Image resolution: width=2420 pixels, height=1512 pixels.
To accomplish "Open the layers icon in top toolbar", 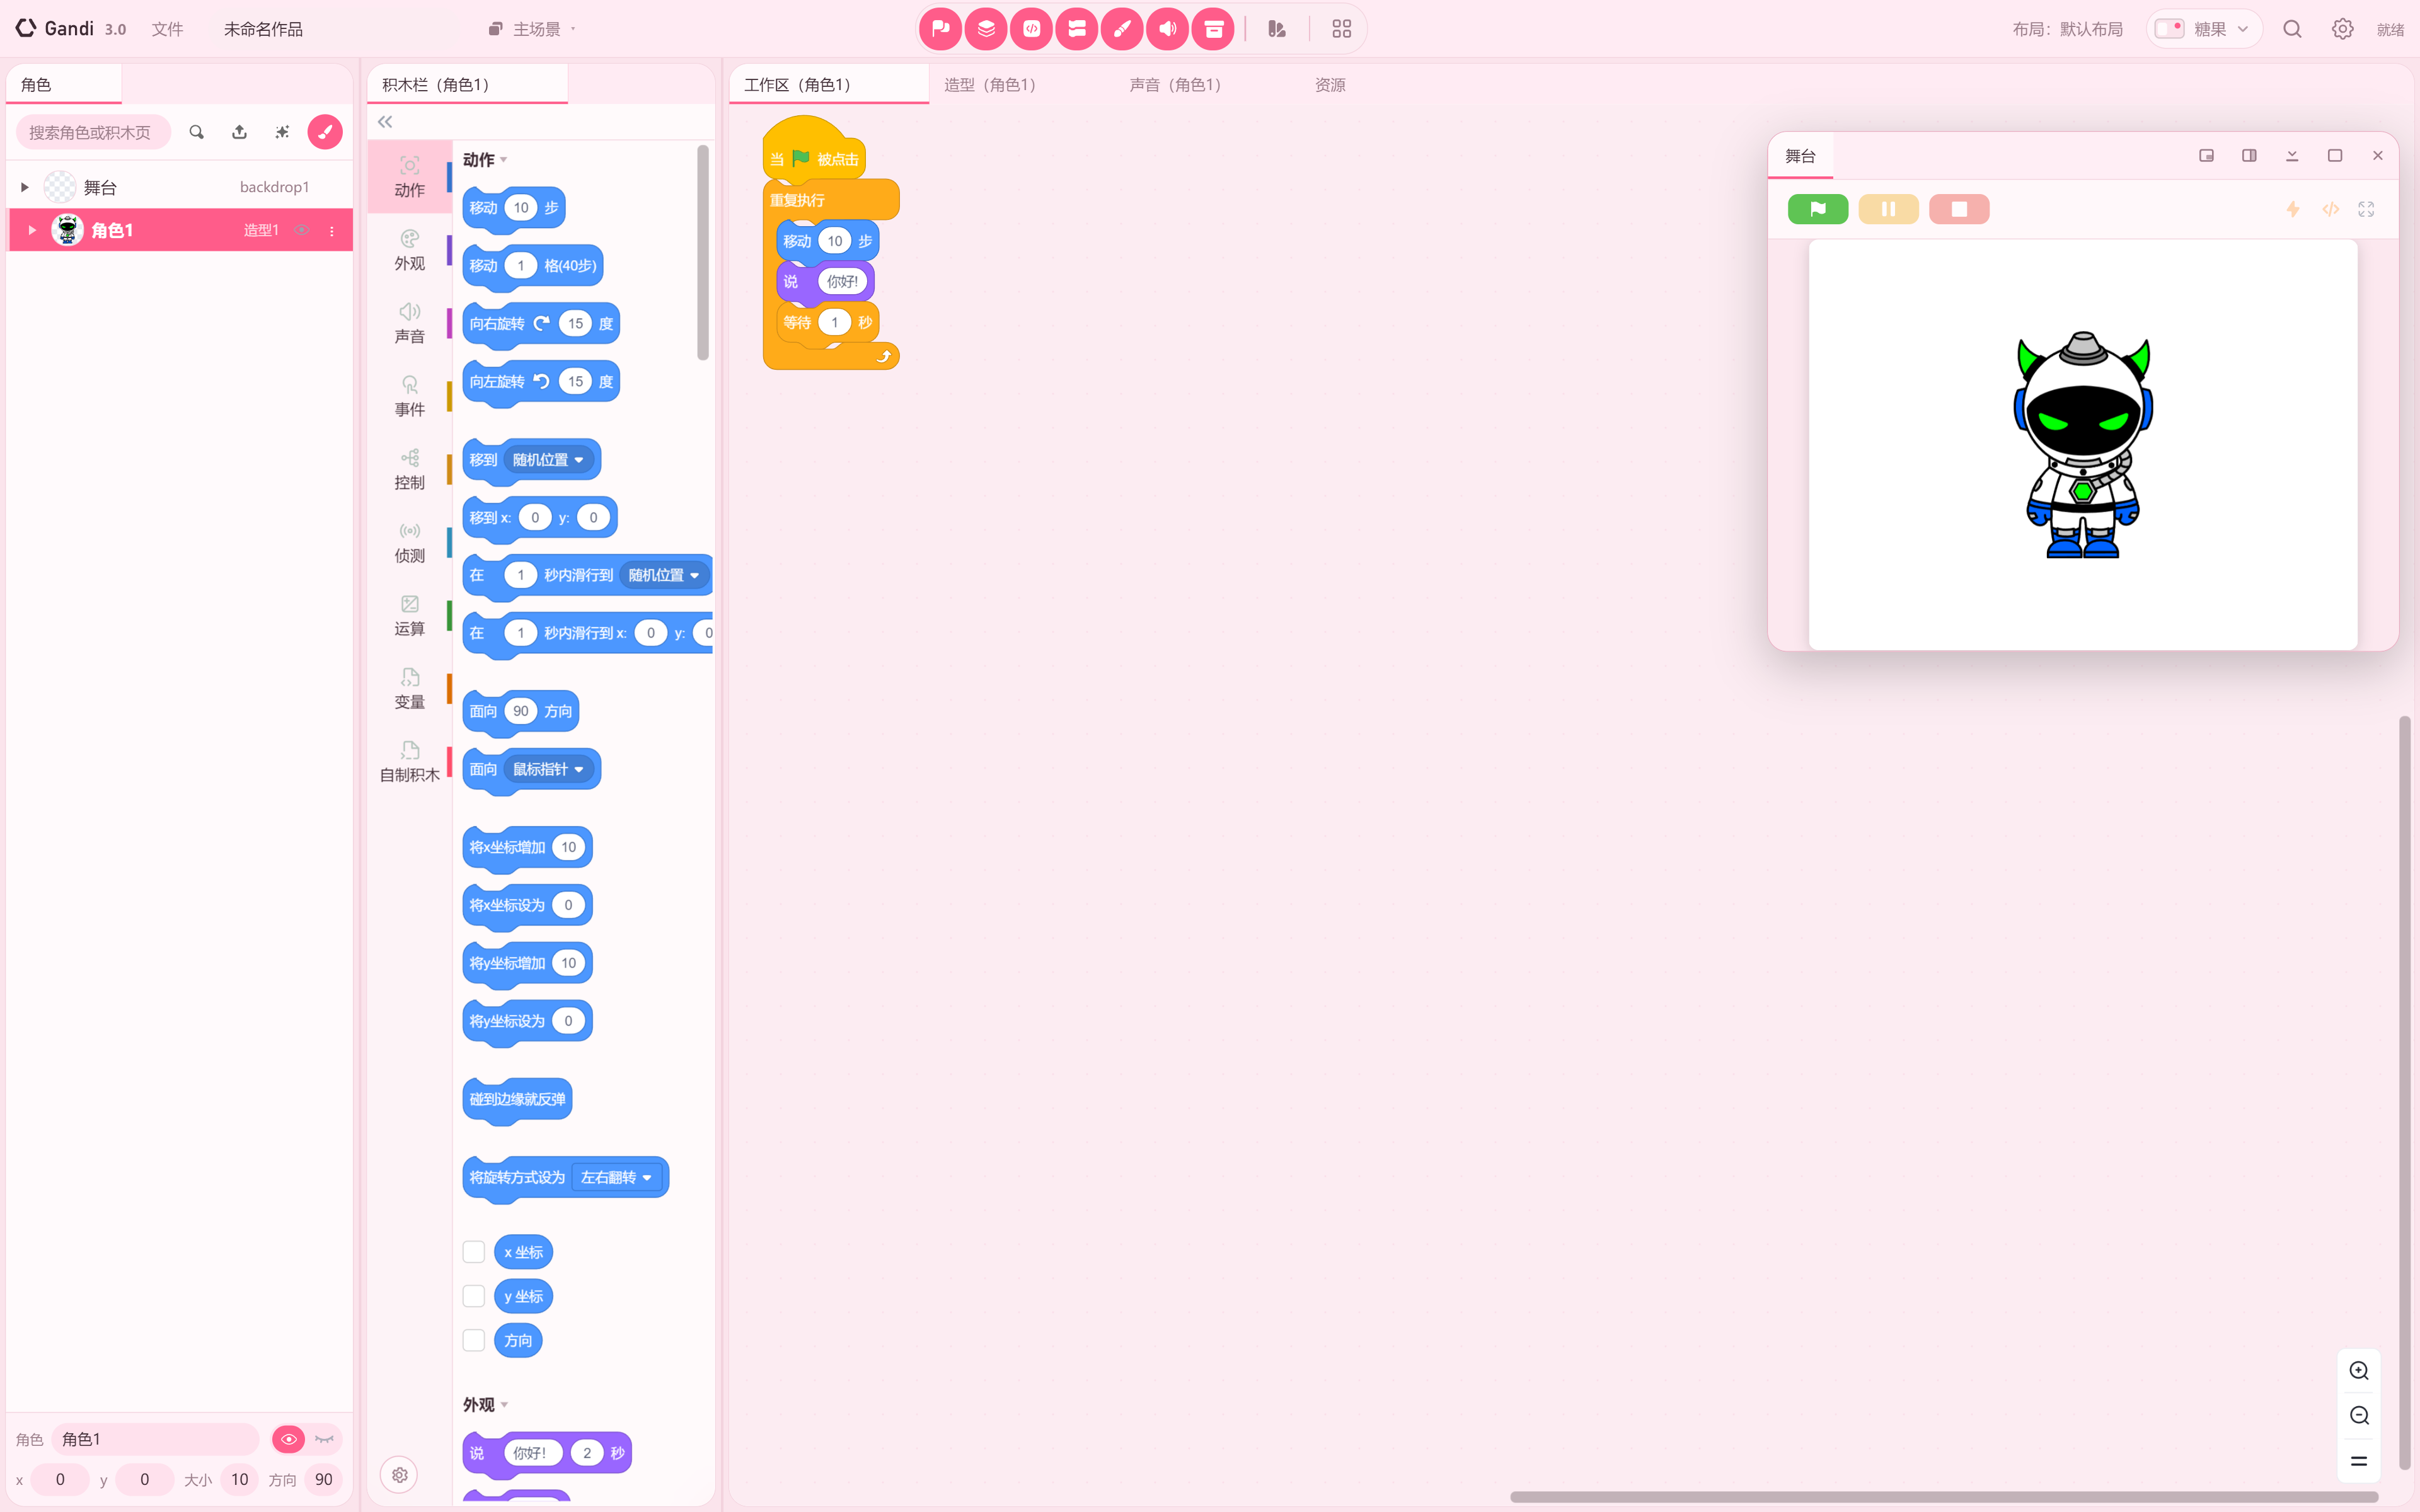I will tap(986, 29).
